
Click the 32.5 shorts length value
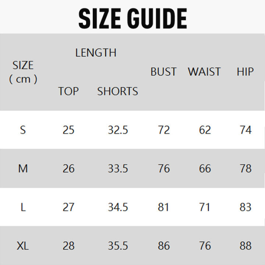pyautogui.click(x=118, y=130)
